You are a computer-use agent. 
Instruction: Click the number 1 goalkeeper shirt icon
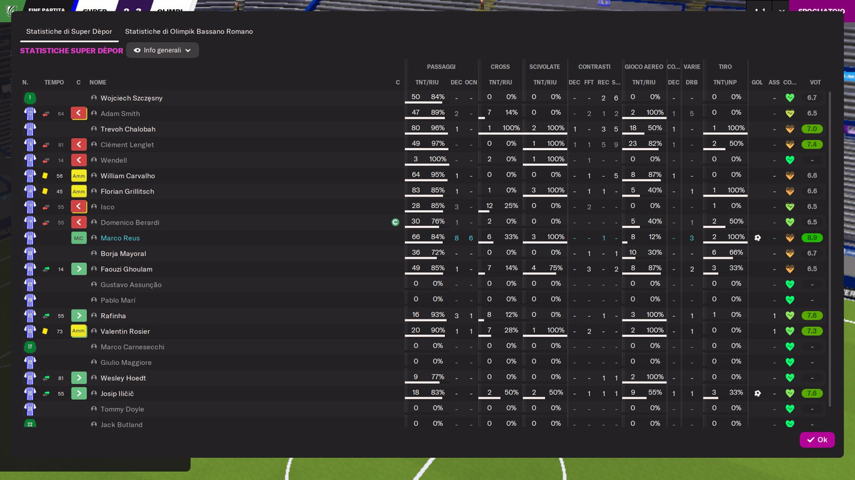30,98
